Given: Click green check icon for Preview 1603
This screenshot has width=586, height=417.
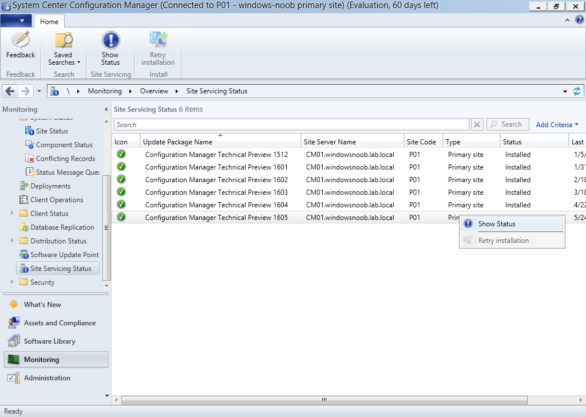Looking at the screenshot, I should (121, 192).
